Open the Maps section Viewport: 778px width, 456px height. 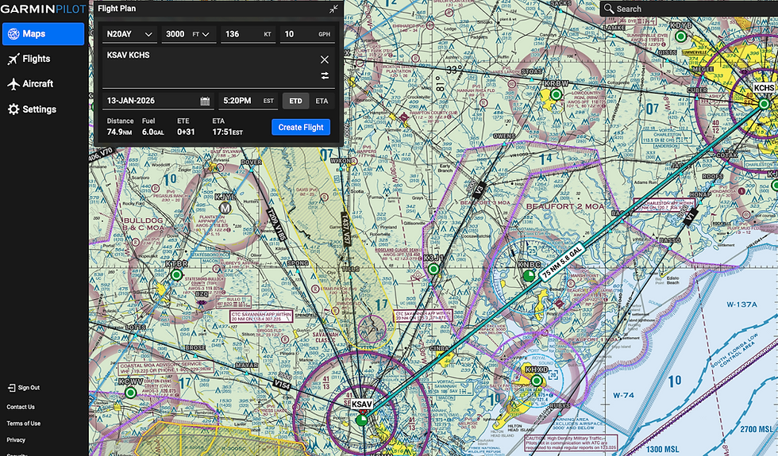[43, 33]
